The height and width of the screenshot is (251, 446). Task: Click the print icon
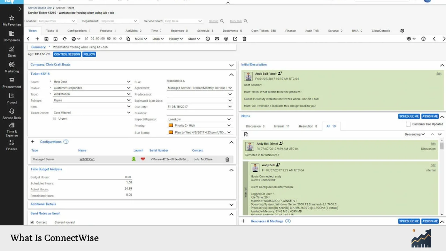[x=74, y=39]
